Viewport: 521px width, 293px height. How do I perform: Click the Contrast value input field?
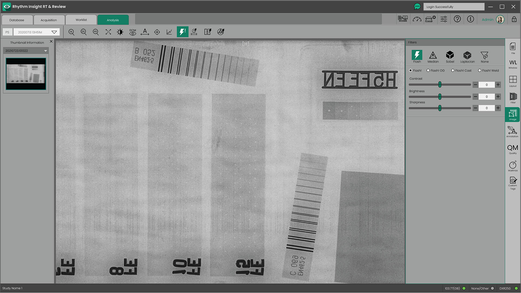[x=487, y=85]
